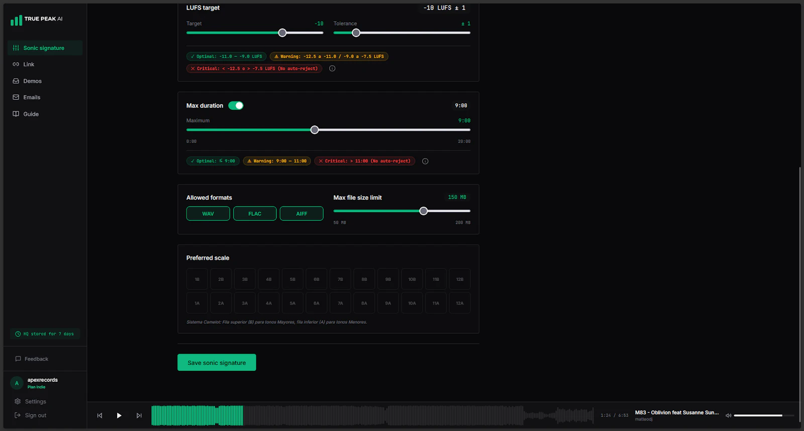Select the 9A scale key
Viewport: 804px width, 431px height.
click(x=388, y=303)
